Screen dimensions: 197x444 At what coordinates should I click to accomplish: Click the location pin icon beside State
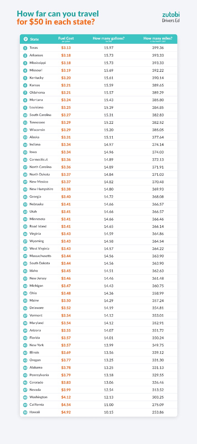click(x=26, y=39)
